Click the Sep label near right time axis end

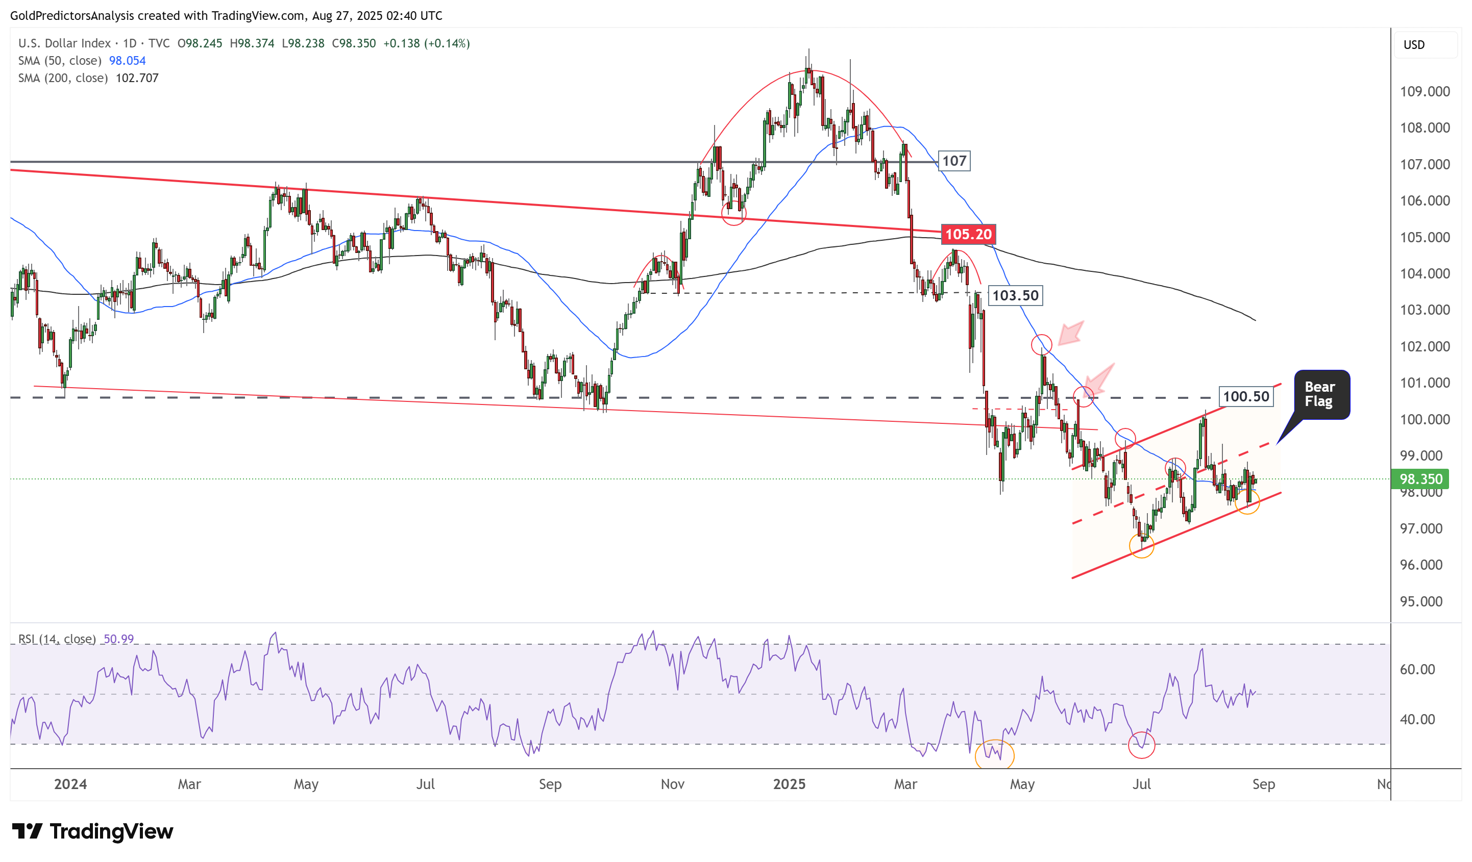(1263, 784)
